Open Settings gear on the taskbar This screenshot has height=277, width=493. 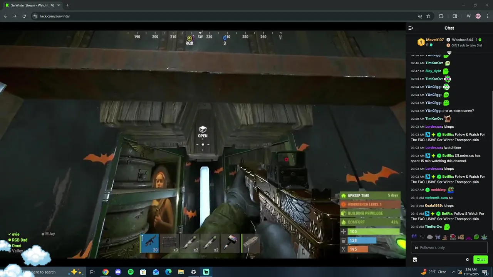click(194, 272)
